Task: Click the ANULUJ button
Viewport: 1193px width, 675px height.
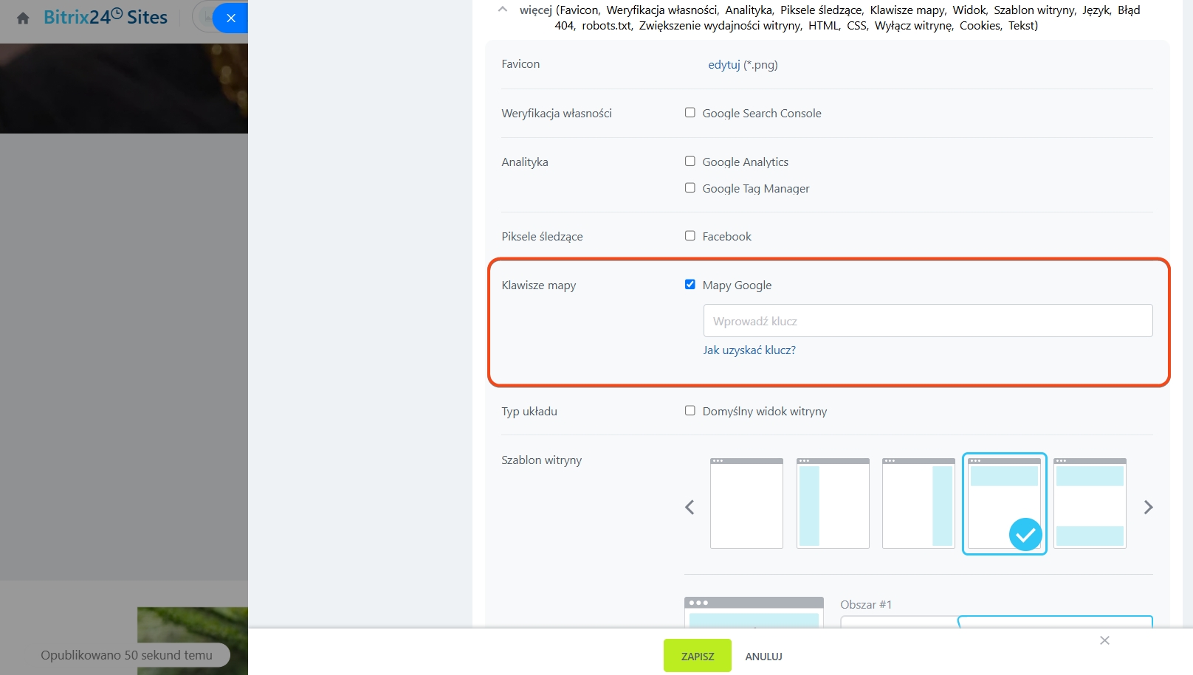Action: coord(763,657)
